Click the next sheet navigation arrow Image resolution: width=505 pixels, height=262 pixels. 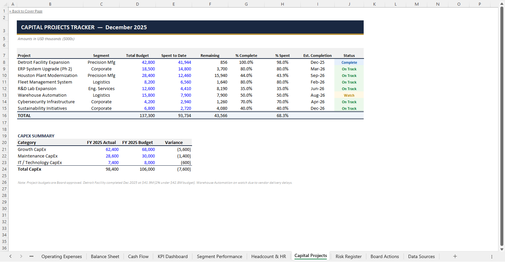(x=21, y=256)
